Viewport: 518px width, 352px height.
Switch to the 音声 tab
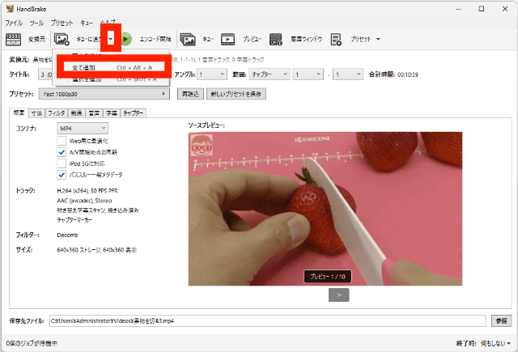click(x=94, y=113)
